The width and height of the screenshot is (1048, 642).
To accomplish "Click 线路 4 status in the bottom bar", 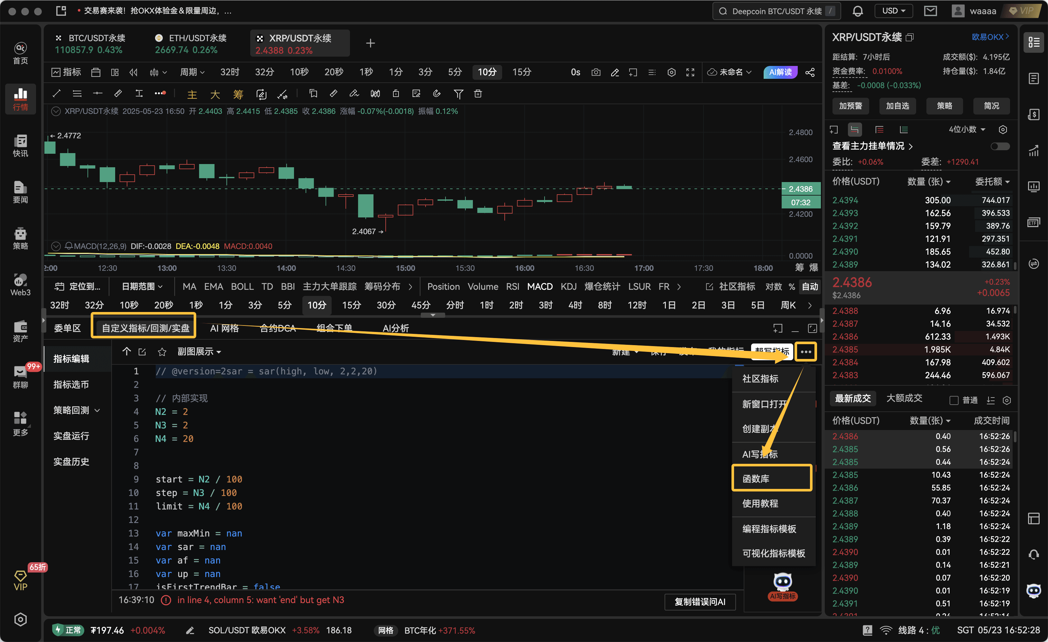I will coord(918,630).
